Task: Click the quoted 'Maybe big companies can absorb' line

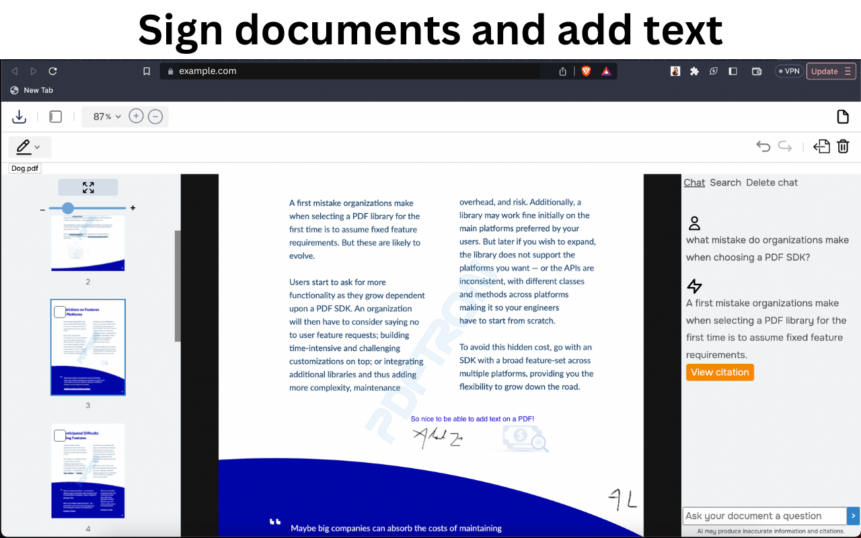Action: point(396,529)
